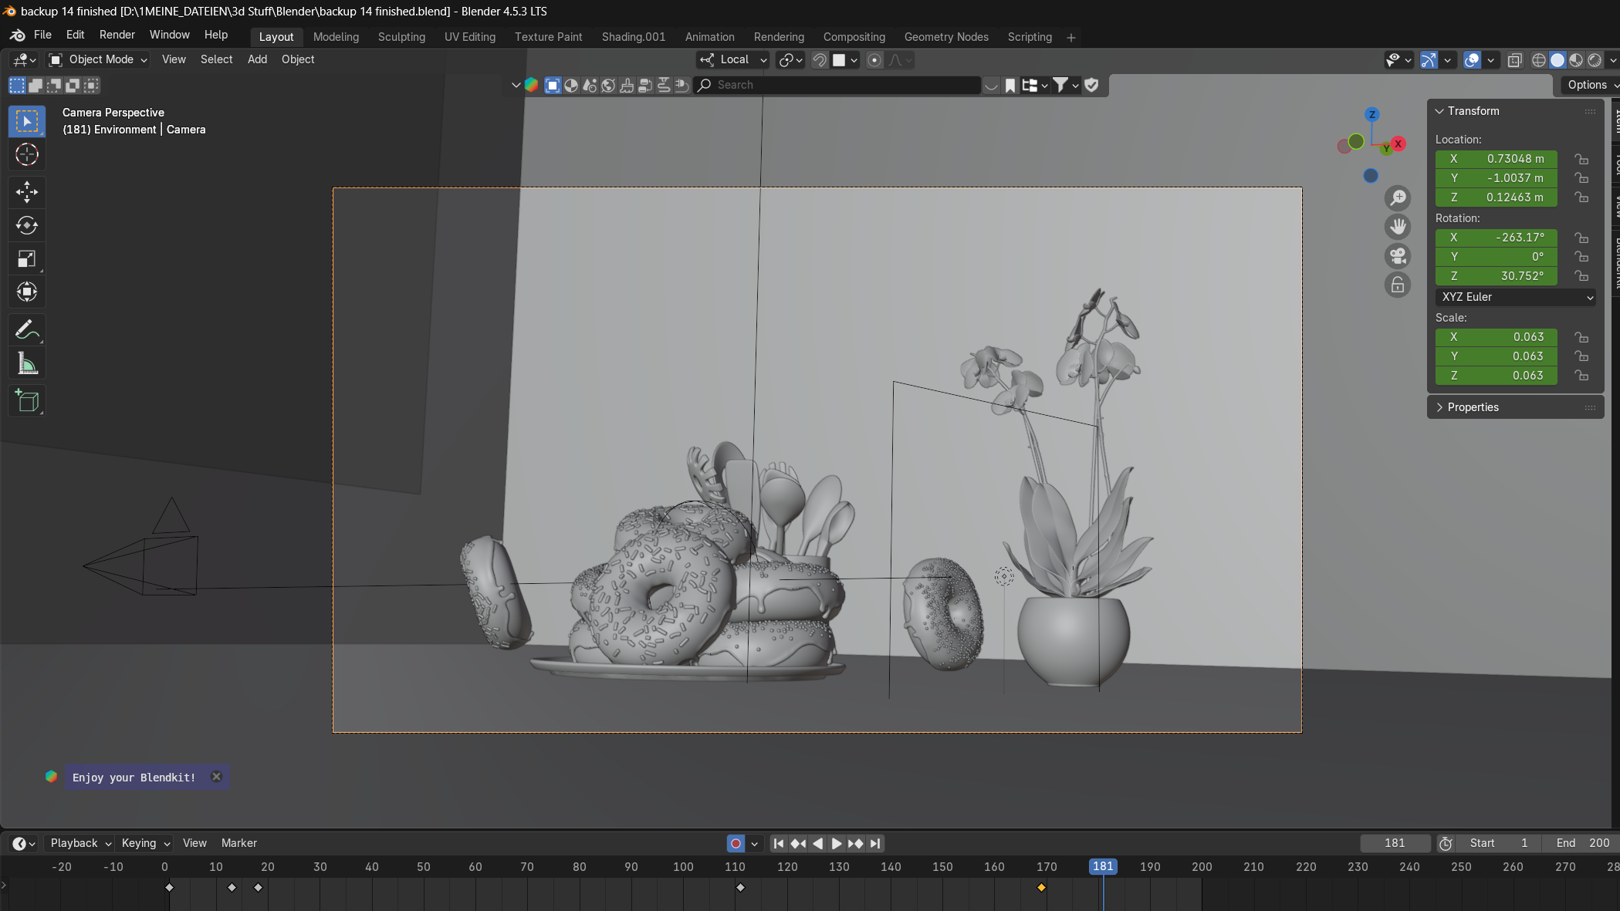Open the XYZ Euler rotation mode dropdown
Viewport: 1620px width, 911px height.
point(1515,297)
